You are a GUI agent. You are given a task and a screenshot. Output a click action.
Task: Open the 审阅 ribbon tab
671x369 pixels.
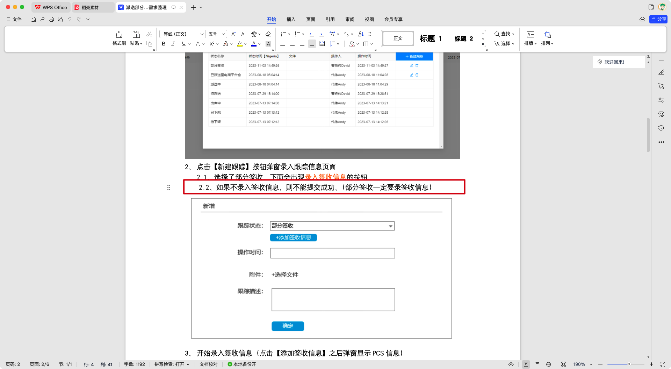click(349, 19)
